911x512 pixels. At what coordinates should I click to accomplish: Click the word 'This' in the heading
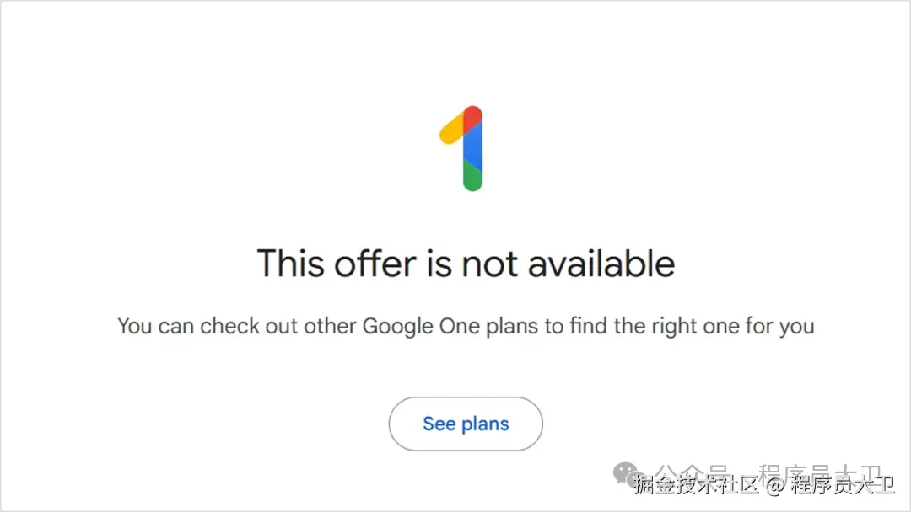coord(291,264)
